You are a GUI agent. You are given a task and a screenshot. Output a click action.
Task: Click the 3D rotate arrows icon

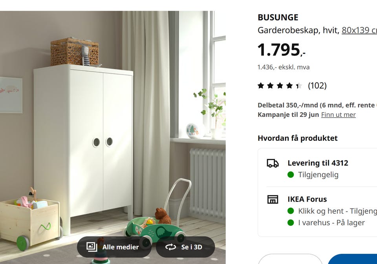[x=170, y=247]
